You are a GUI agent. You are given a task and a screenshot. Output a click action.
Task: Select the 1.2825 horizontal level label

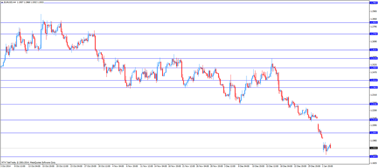coord(373,22)
